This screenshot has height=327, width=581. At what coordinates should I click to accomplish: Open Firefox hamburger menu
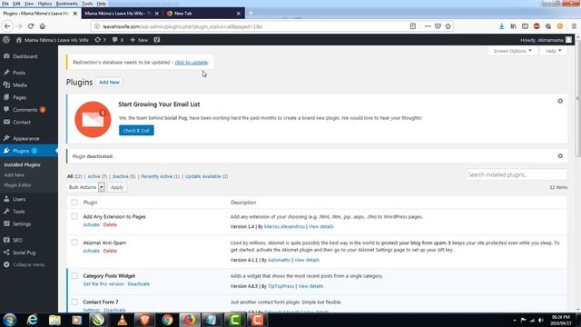coord(574,26)
